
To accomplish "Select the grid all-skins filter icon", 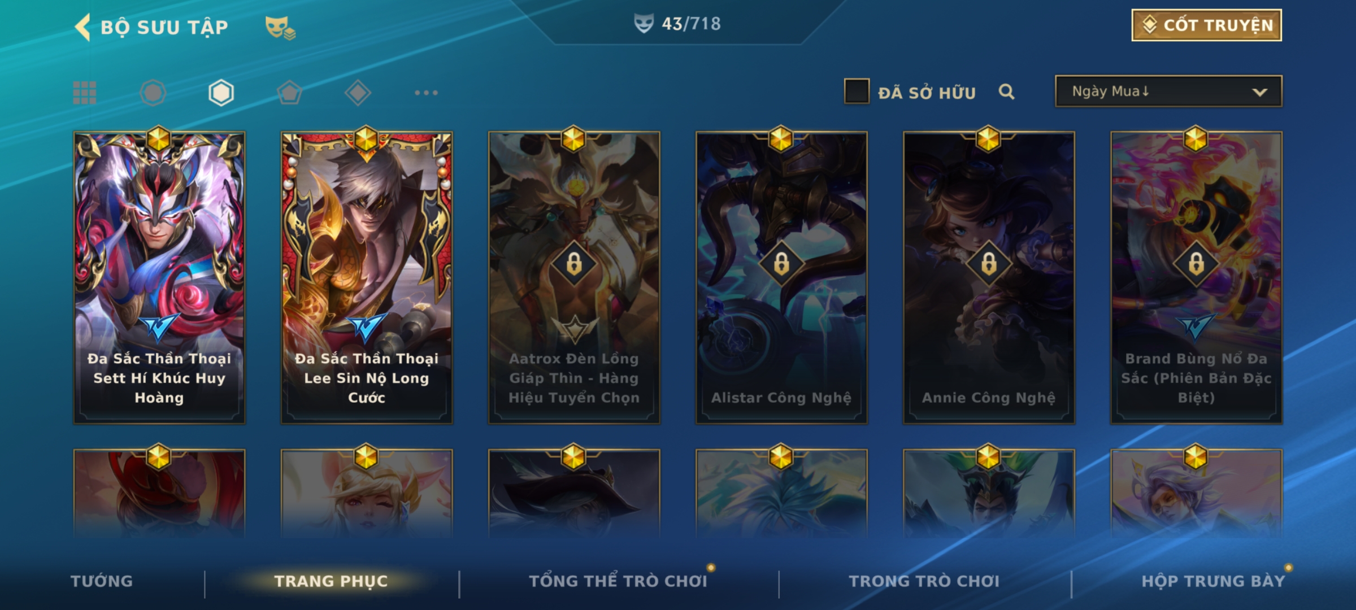I will click(x=85, y=93).
